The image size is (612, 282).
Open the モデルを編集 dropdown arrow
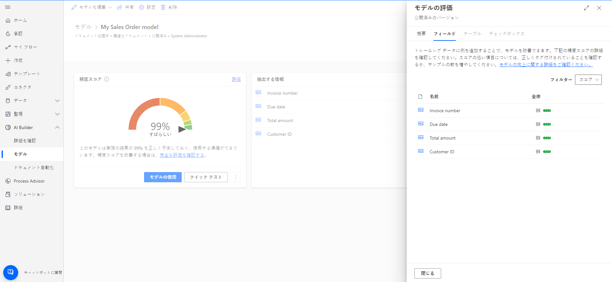coord(110,7)
